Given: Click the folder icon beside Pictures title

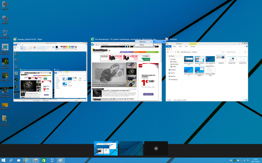Looking at the screenshot, I should 167,39.
